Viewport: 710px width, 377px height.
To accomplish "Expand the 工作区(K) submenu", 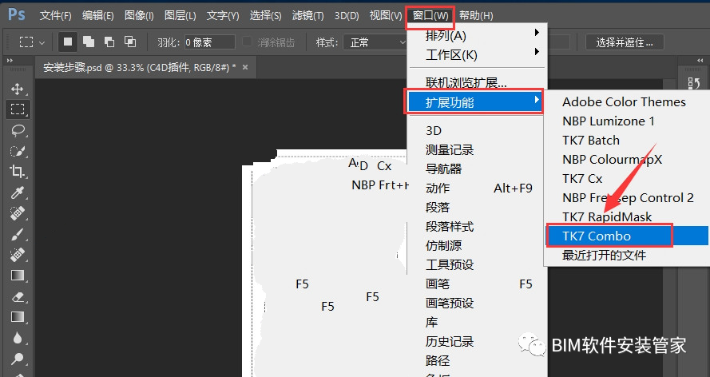I will tap(478, 55).
